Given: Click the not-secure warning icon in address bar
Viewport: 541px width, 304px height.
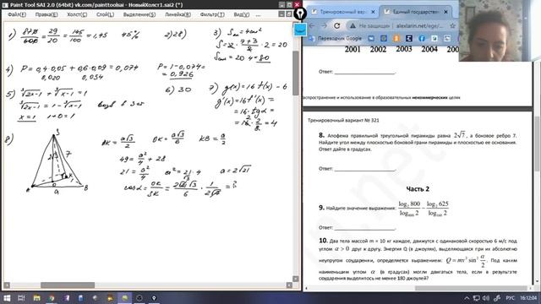Looking at the screenshot, I should pos(352,26).
